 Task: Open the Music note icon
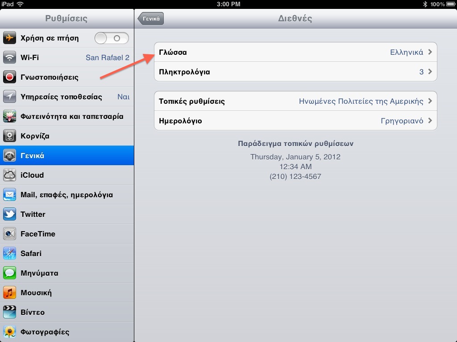pyautogui.click(x=9, y=293)
